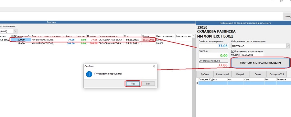Click the info icon in Confirm dialog
Screen dimensions: 291x117
coord(89,74)
